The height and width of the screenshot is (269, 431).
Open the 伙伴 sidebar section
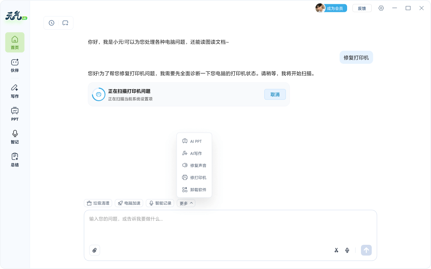(15, 65)
